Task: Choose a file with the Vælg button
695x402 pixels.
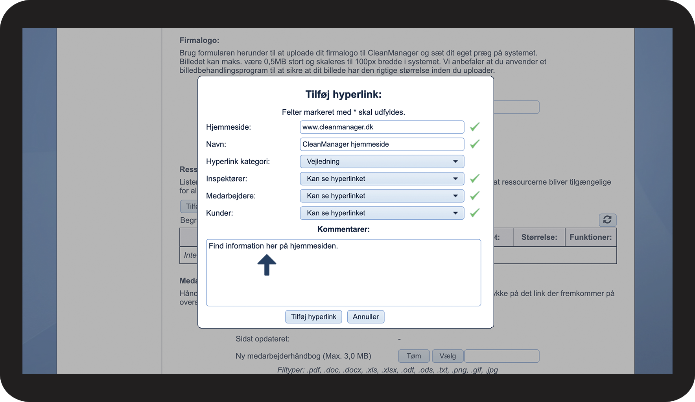Action: coord(448,356)
